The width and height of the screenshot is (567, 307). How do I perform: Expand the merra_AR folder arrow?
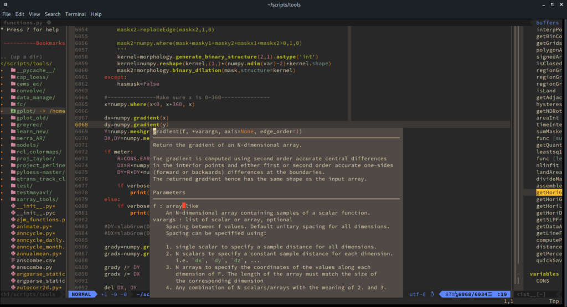coord(2,138)
